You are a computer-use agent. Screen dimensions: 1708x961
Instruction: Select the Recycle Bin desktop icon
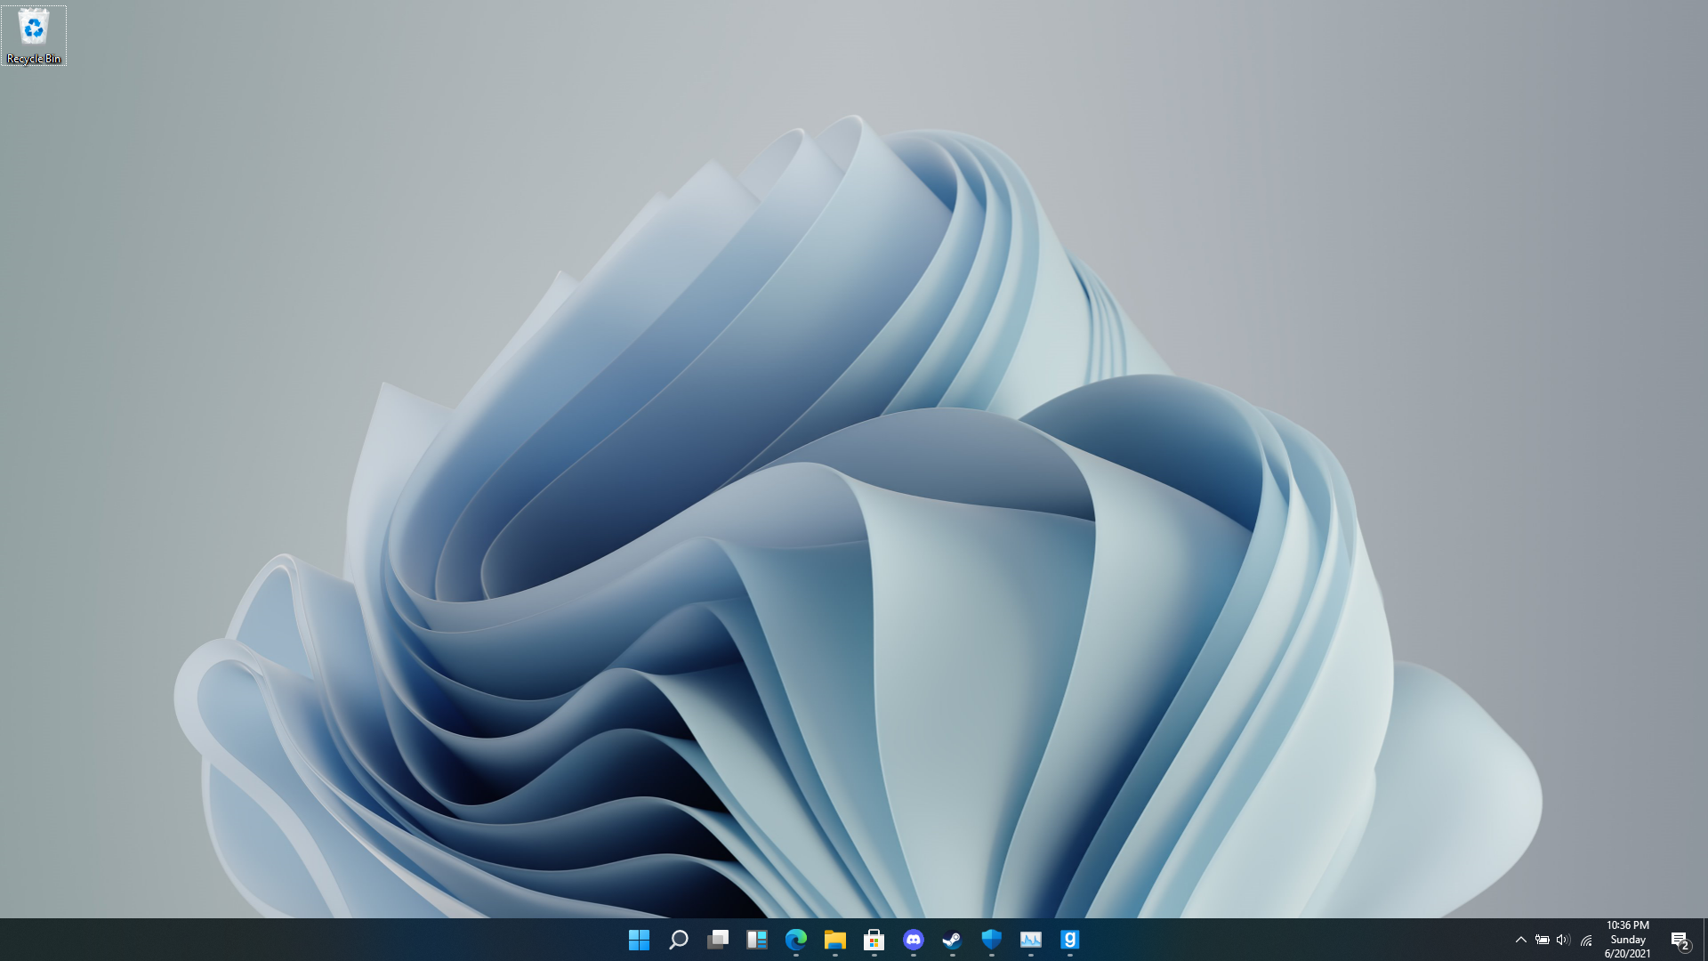(x=34, y=36)
